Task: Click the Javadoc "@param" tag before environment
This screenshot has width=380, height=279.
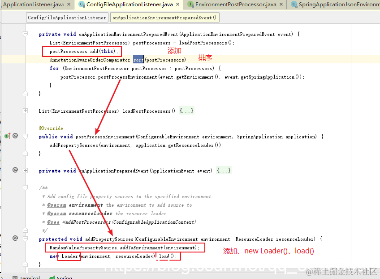Action: coord(56,205)
